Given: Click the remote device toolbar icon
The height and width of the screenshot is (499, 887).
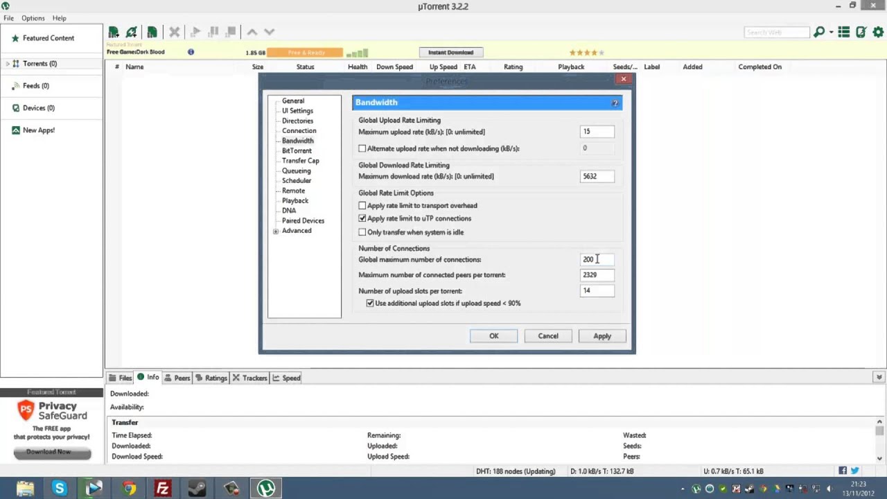Looking at the screenshot, I should (861, 32).
